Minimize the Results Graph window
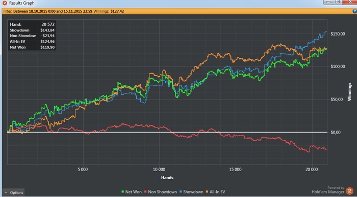Viewport: 357px width, 197px height. click(328, 2)
